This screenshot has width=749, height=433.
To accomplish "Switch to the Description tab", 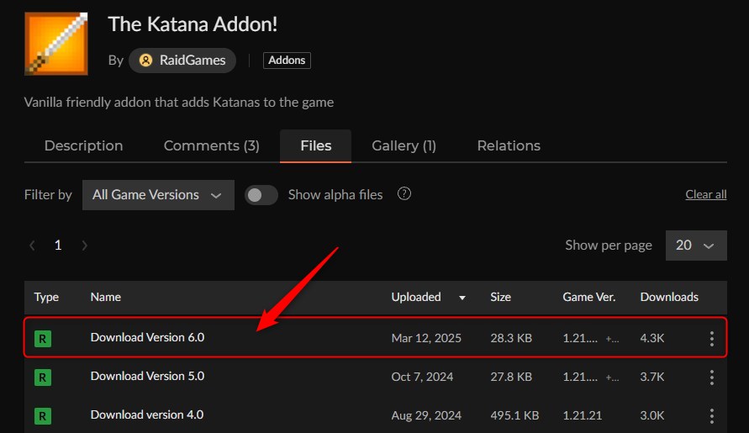I will pyautogui.click(x=83, y=145).
